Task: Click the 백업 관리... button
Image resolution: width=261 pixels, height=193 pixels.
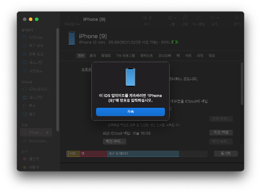Action: 114,141
